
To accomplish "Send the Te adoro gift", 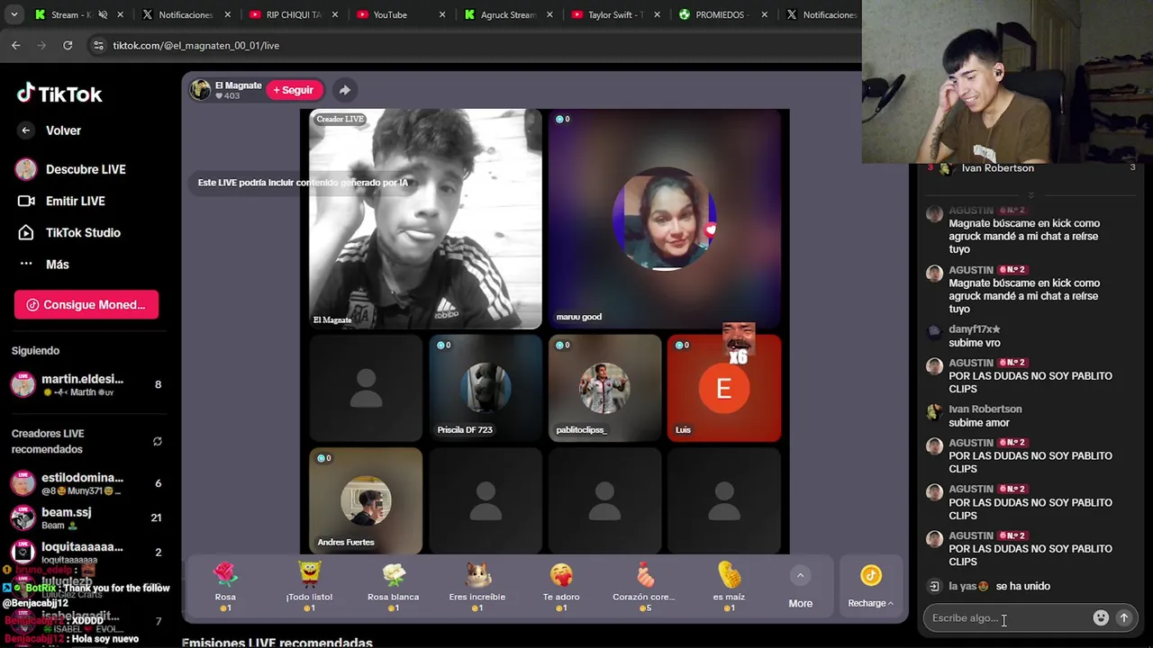I will click(561, 587).
